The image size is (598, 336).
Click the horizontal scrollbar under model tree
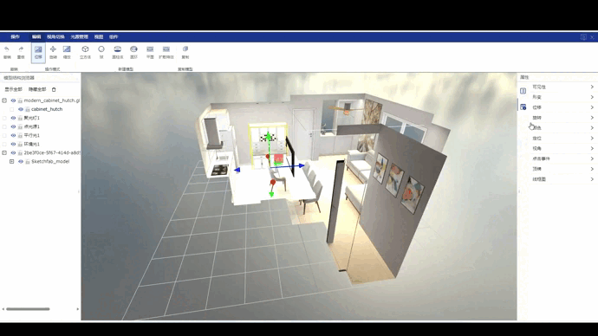tap(28, 309)
